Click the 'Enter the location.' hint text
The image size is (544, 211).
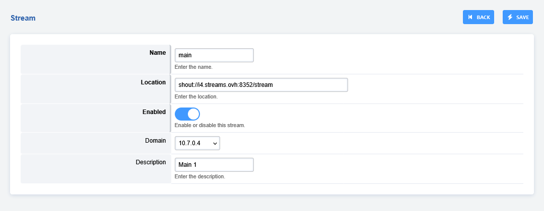[196, 96]
